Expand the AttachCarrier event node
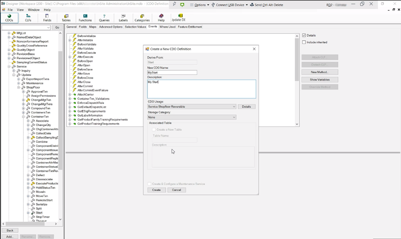Viewport: 401px width, 239px height. coord(70,94)
